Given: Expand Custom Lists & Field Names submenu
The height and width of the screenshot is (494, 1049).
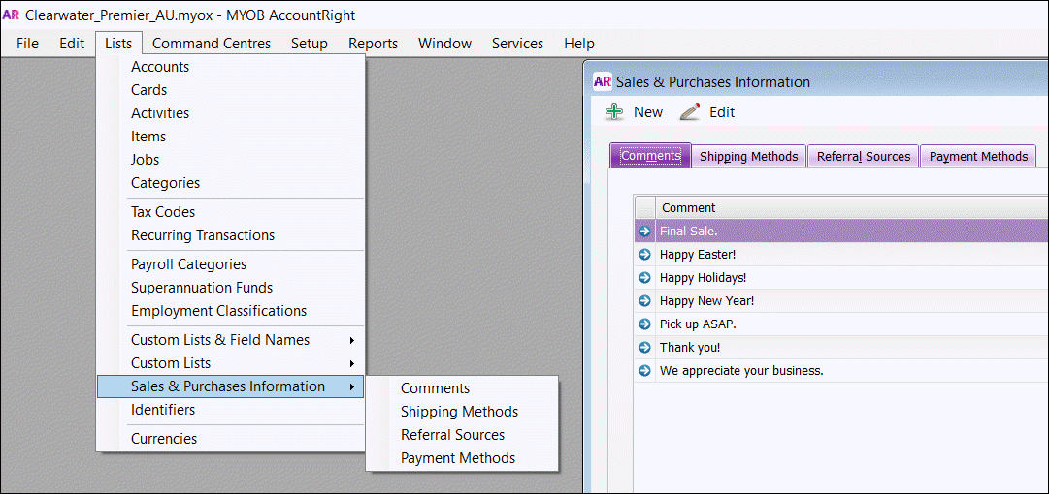Looking at the screenshot, I should click(x=352, y=340).
